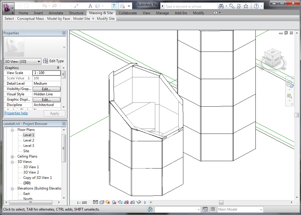
Task: Click the Detail Level icon in view control bar
Action: point(95,202)
